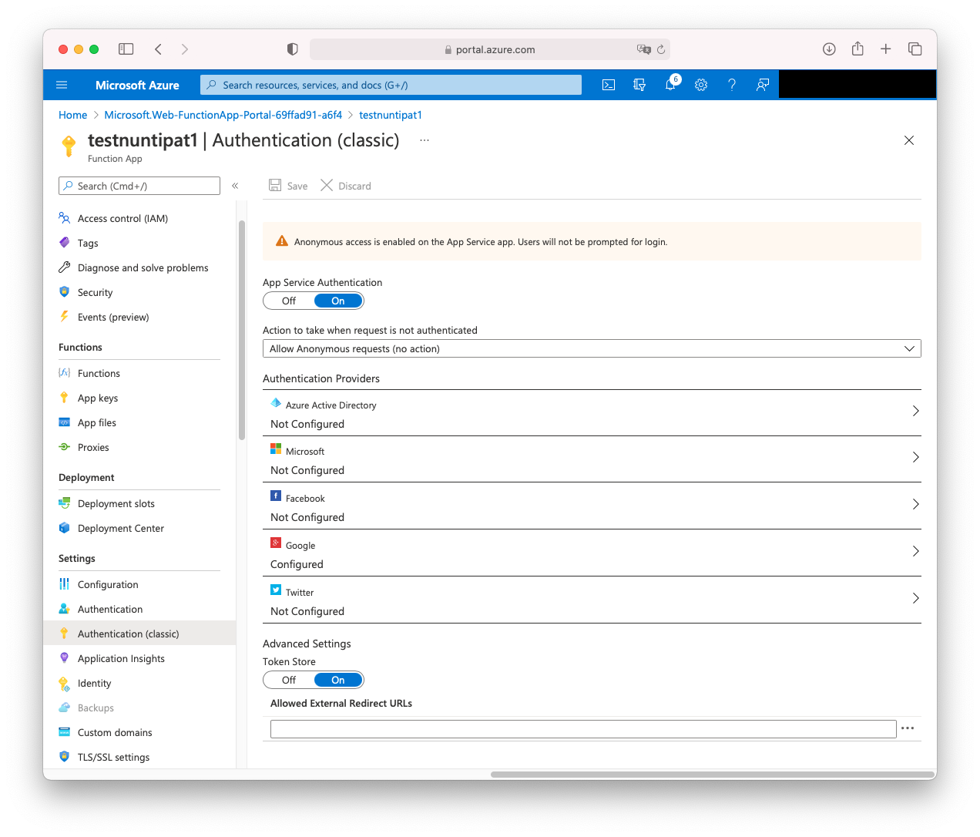Click the Twitter provider logo
Image resolution: width=980 pixels, height=837 pixels.
[x=276, y=590]
